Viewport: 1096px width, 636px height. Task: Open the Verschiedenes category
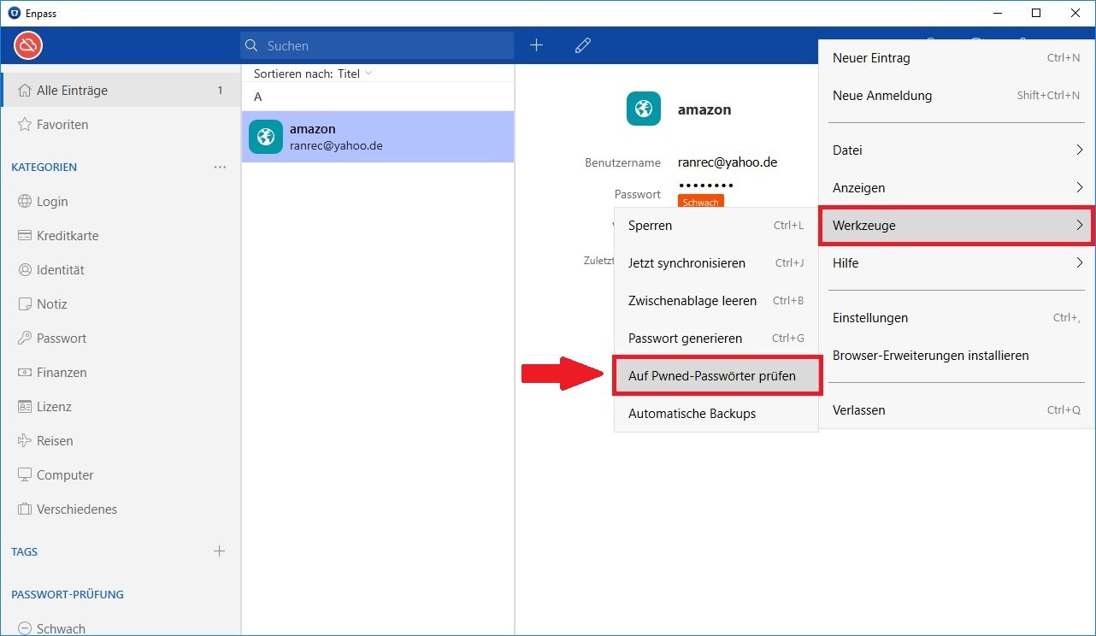tap(121, 509)
